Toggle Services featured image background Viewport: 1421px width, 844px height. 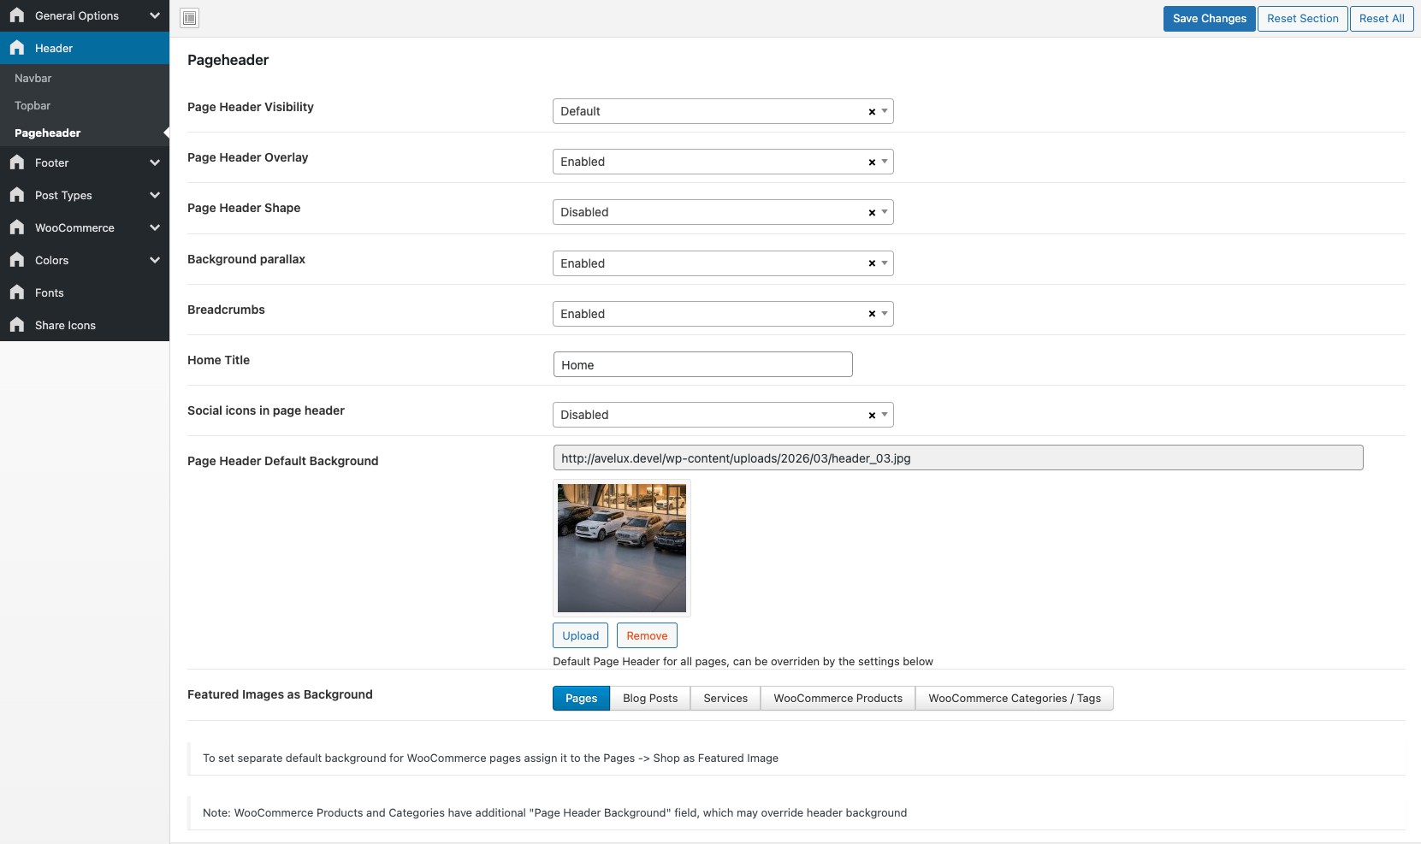tap(725, 699)
